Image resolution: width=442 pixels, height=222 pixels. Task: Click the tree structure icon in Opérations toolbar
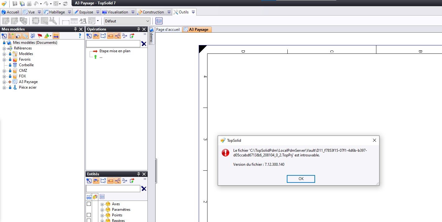118,36
